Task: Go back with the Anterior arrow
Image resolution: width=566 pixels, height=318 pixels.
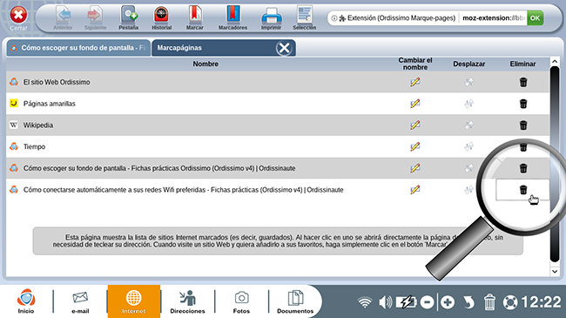Action: [x=64, y=17]
